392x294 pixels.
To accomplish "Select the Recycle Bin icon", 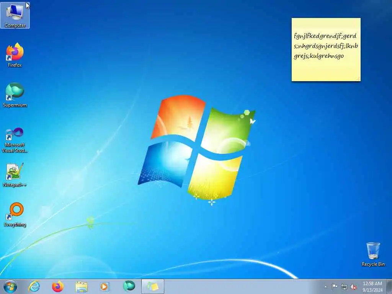I will (373, 254).
